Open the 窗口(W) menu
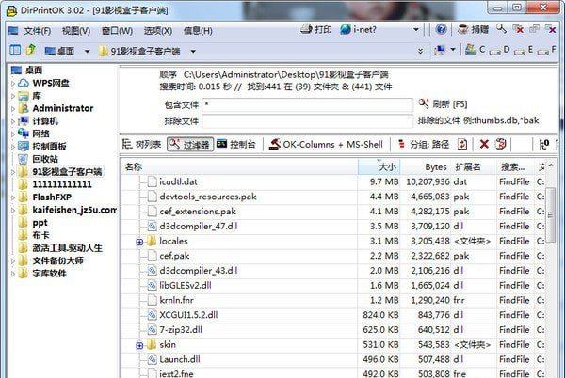Image resolution: width=565 pixels, height=378 pixels. 117,31
